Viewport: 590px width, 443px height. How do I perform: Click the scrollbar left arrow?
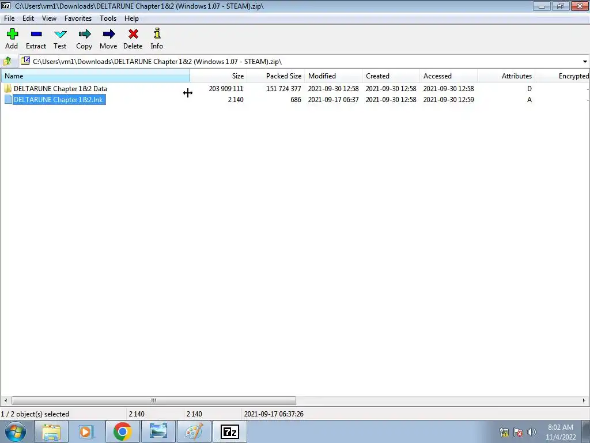click(5, 400)
